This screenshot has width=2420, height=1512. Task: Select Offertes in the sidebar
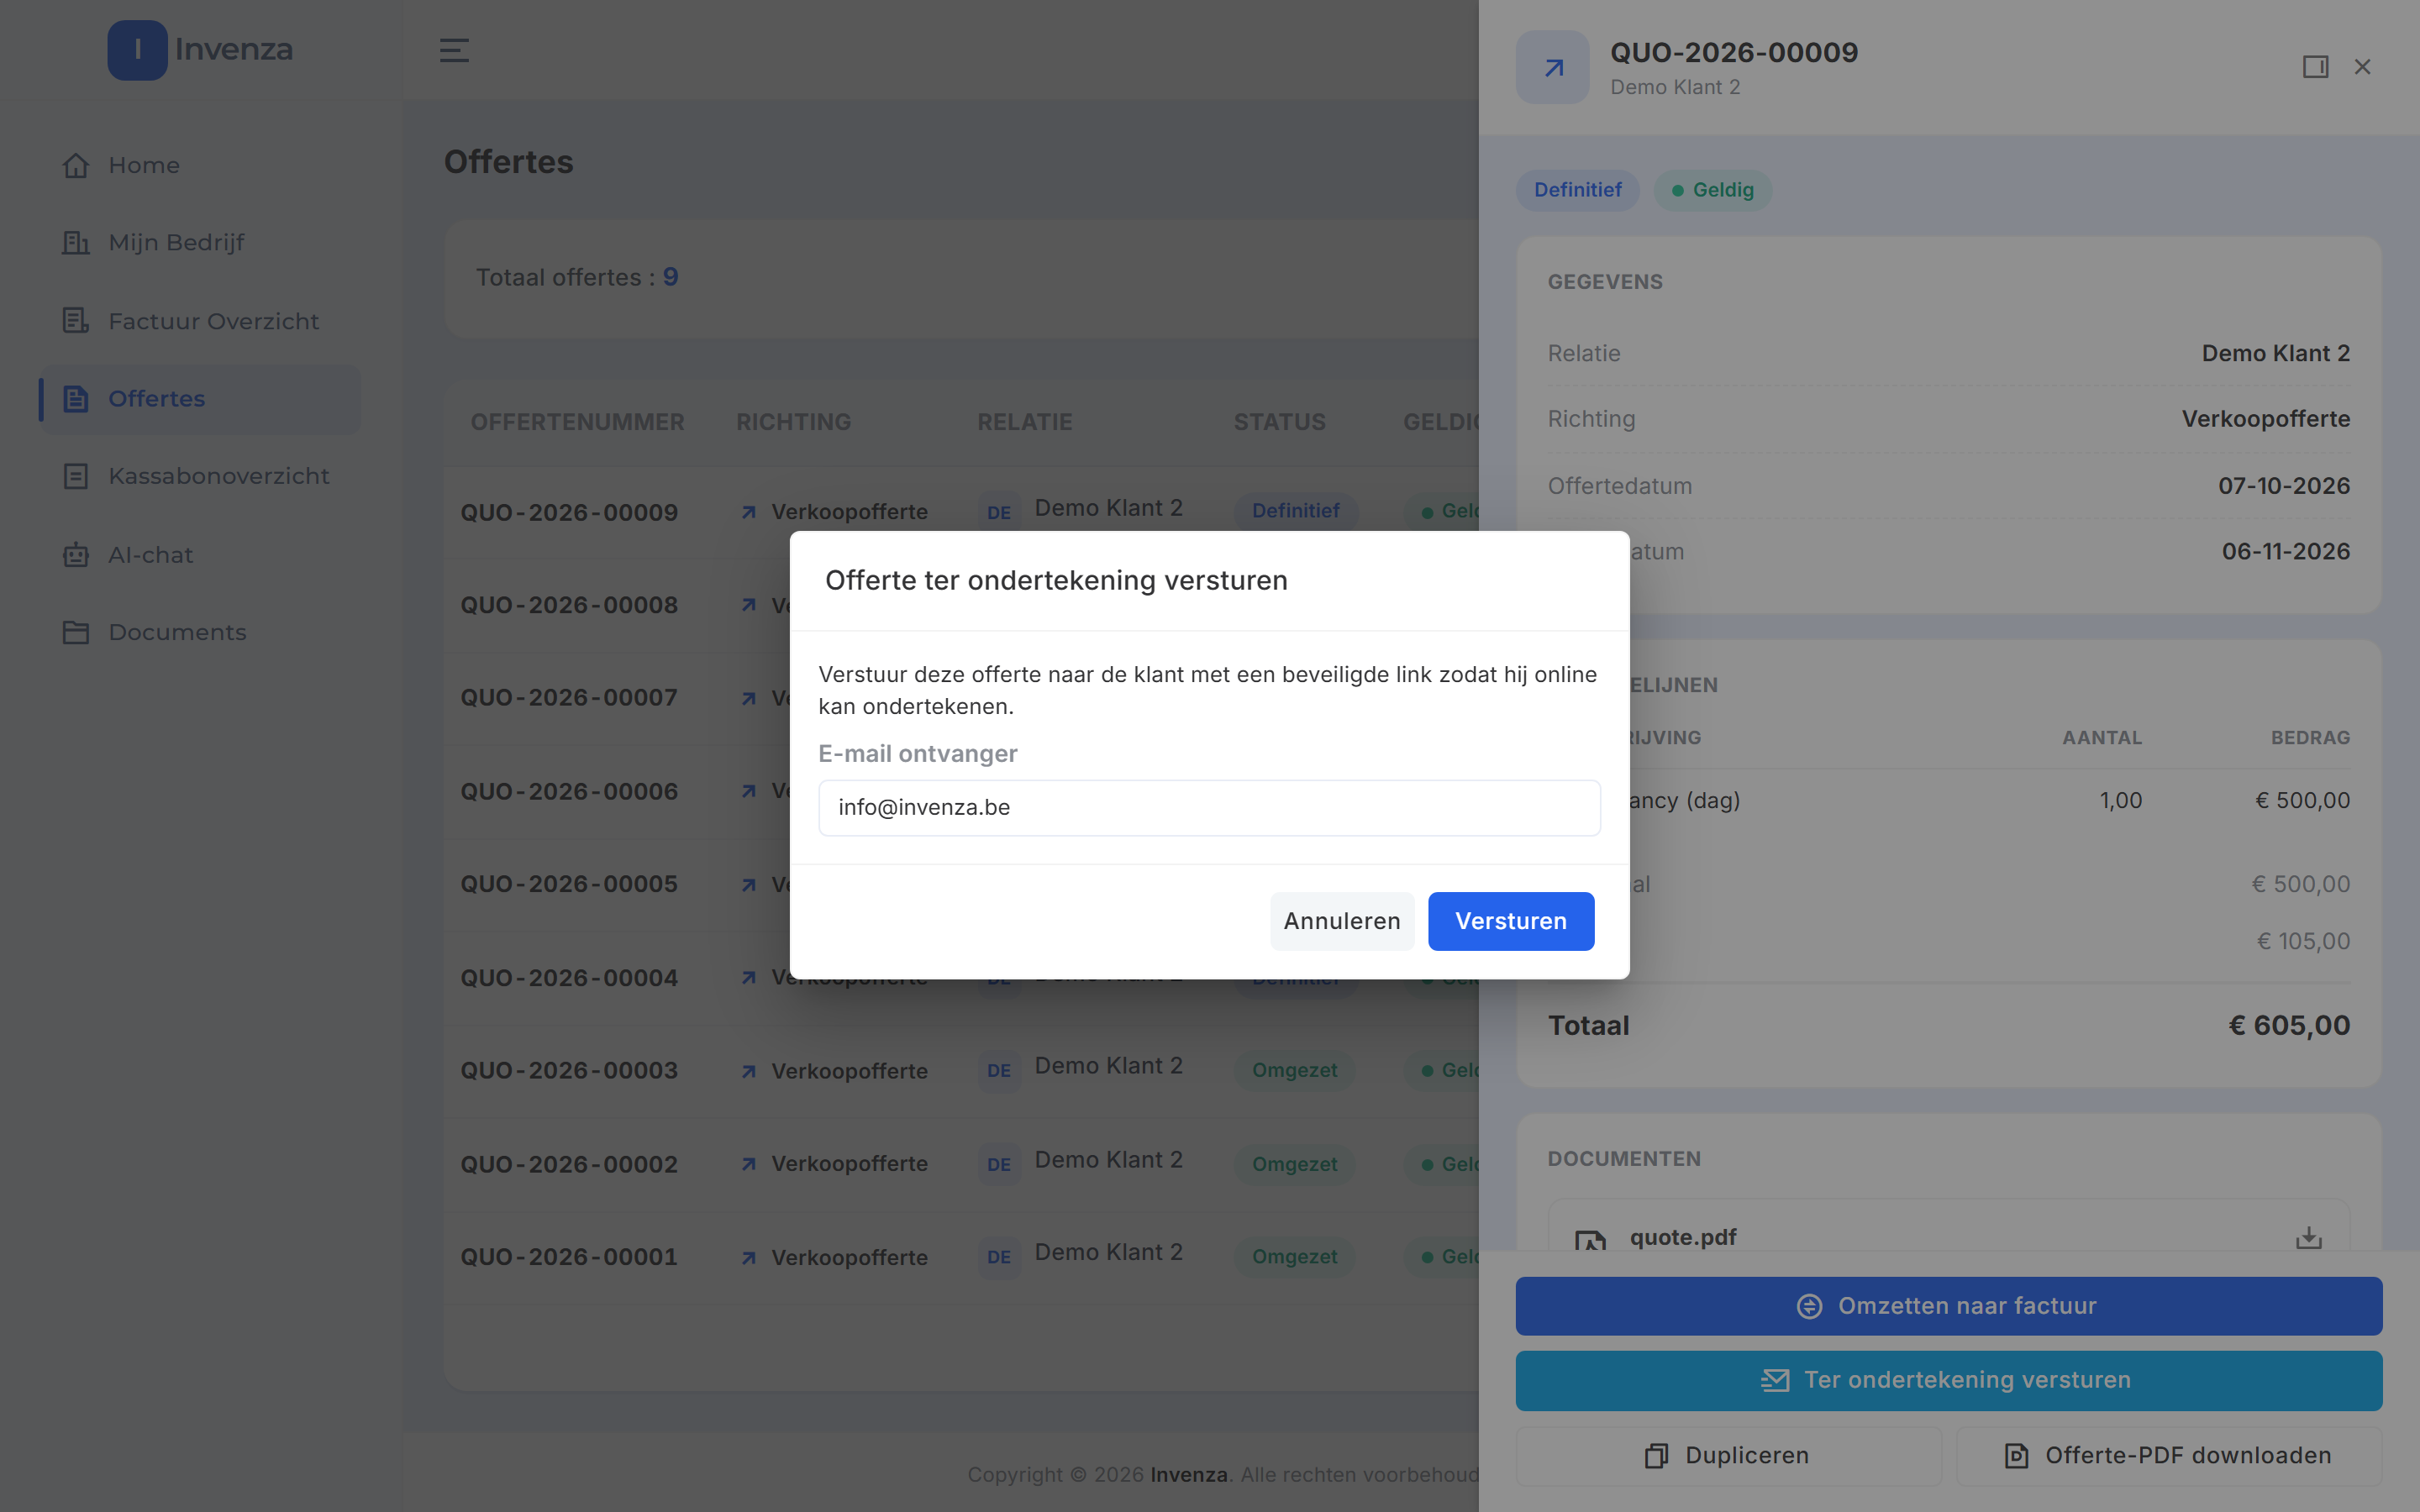click(200, 399)
